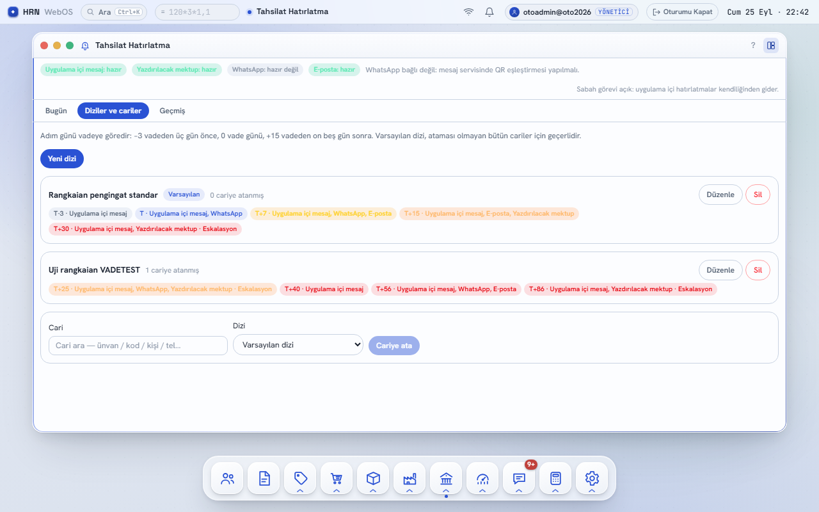Image resolution: width=819 pixels, height=512 pixels.
Task: Open the people/customers dock icon
Action: click(227, 478)
